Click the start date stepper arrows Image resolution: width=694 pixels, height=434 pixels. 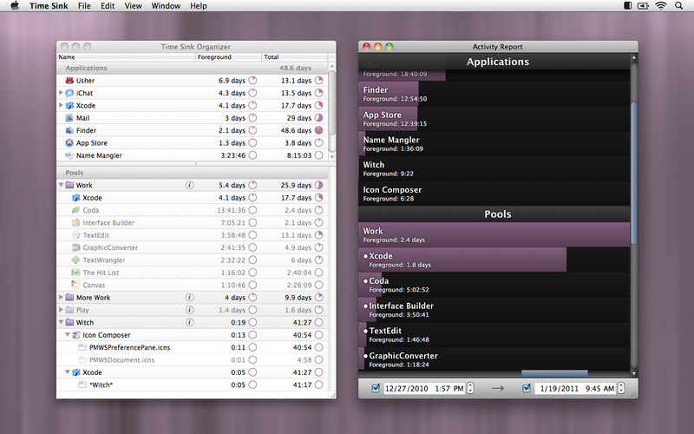click(x=471, y=388)
